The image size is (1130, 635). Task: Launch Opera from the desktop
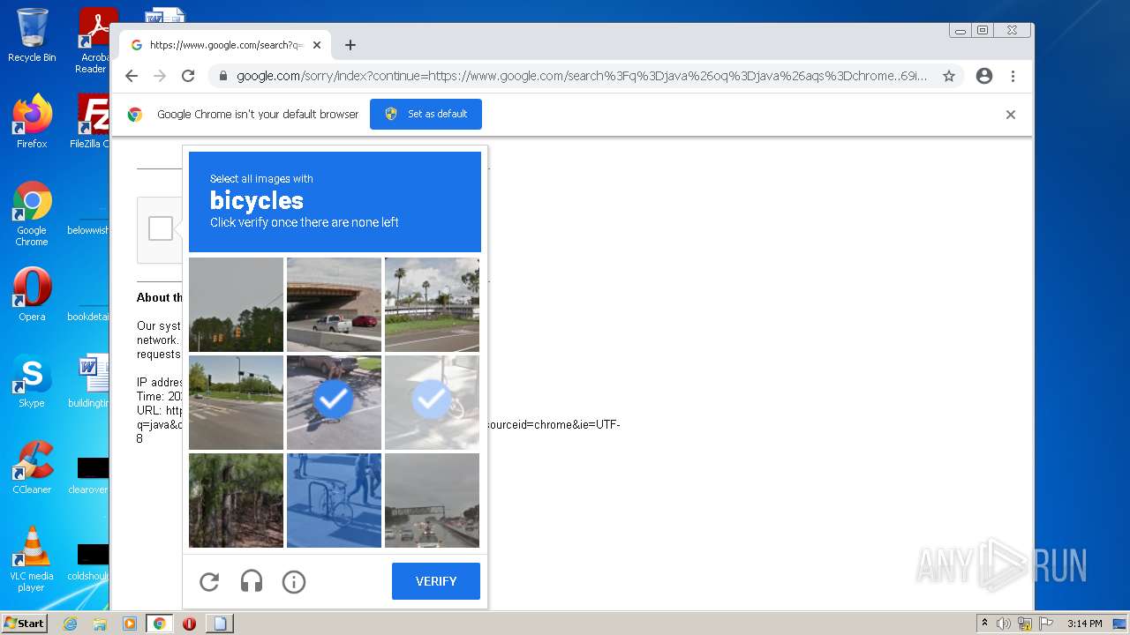[32, 294]
